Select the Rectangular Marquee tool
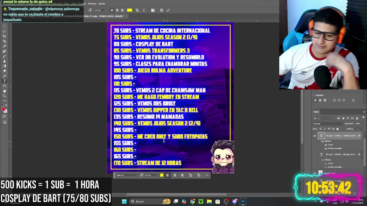Image resolution: width=367 pixels, height=206 pixels. tap(4, 26)
